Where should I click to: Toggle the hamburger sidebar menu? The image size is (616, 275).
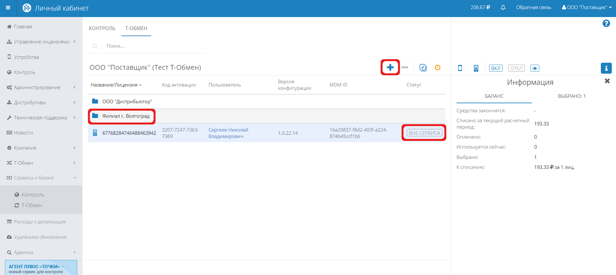[x=8, y=8]
